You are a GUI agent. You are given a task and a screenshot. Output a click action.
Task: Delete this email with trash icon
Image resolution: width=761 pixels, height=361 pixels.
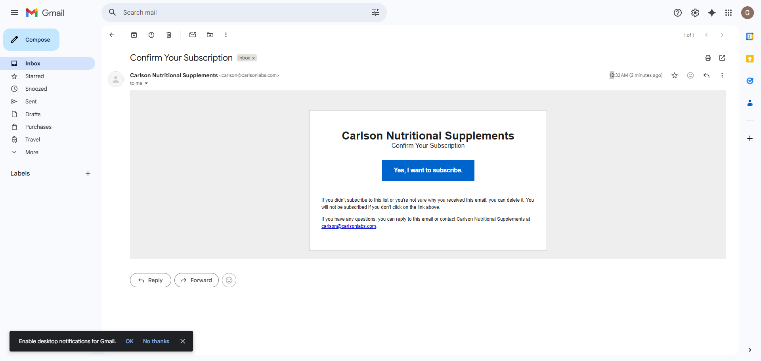[169, 35]
